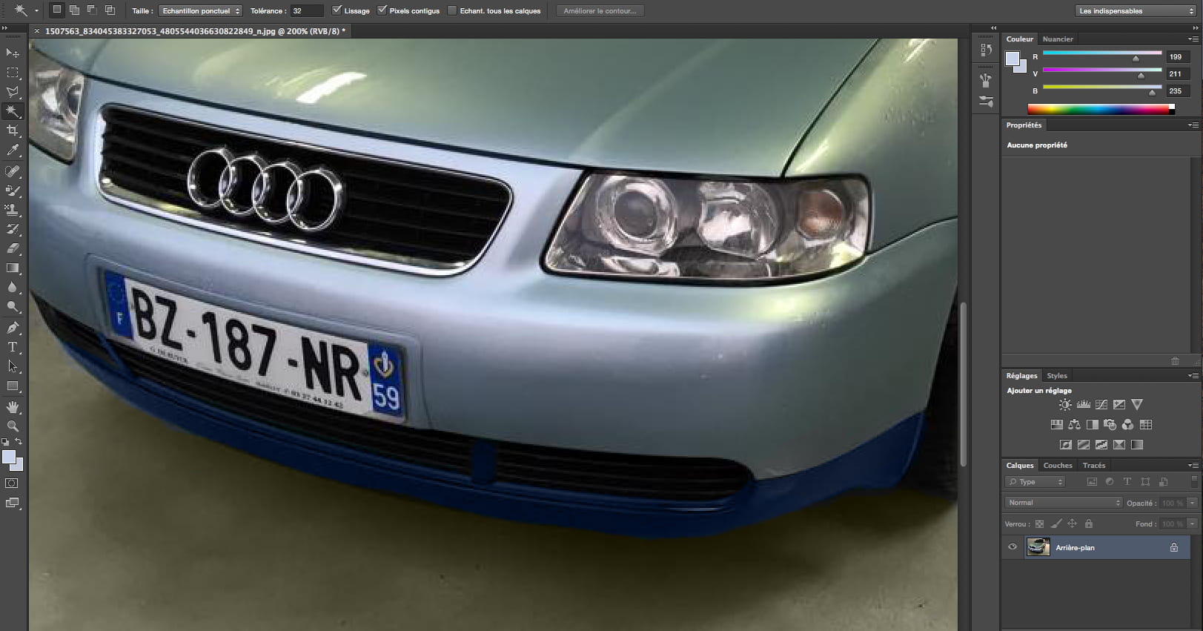The width and height of the screenshot is (1203, 631).
Task: Open the Opacité dropdown arrow
Action: [1192, 503]
